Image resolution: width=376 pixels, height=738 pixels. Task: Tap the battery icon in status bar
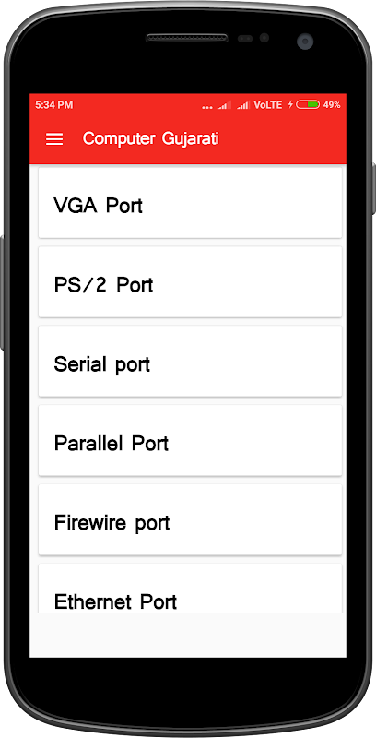(x=308, y=104)
